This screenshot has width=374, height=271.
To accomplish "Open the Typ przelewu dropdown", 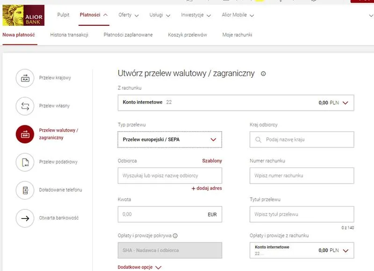I will point(213,139).
